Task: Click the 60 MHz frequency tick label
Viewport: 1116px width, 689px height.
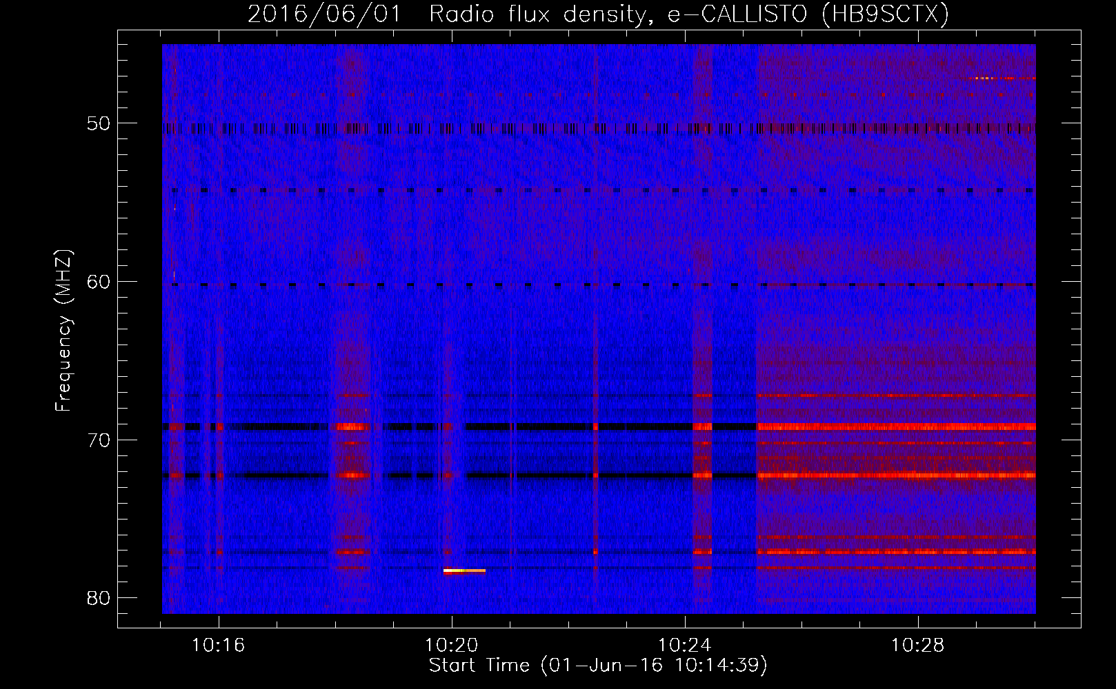Action: pos(99,282)
